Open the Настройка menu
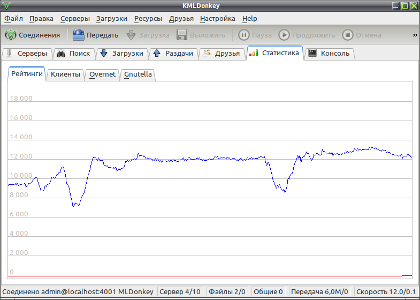Image resolution: width=420 pixels, height=300 pixels. (218, 19)
